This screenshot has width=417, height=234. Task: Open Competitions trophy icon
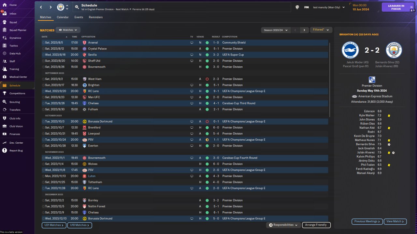5,93
